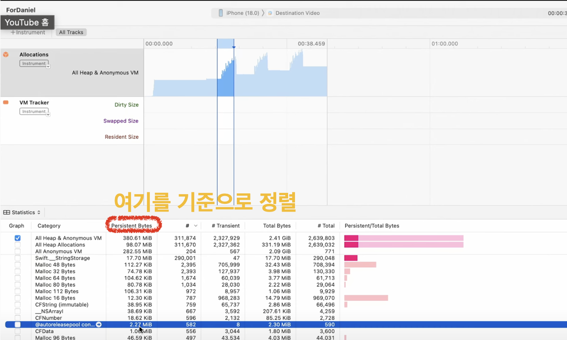Sort by the Persistent Bytes column header
The width and height of the screenshot is (567, 340).
pyautogui.click(x=131, y=226)
